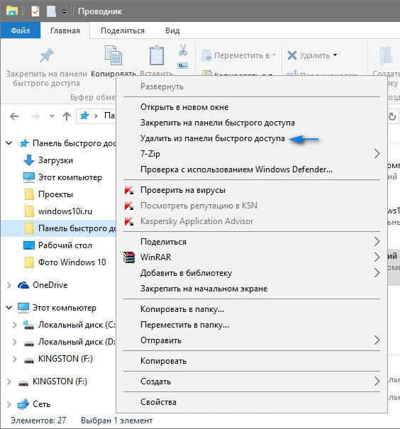Screen dimensions: 400x429
Task: Open the Добавить в библиотеку submenu
Action: 252,273
